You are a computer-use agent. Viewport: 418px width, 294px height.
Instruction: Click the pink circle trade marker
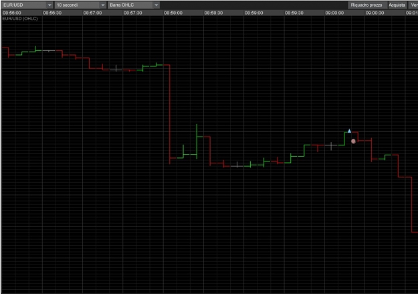[x=353, y=141]
